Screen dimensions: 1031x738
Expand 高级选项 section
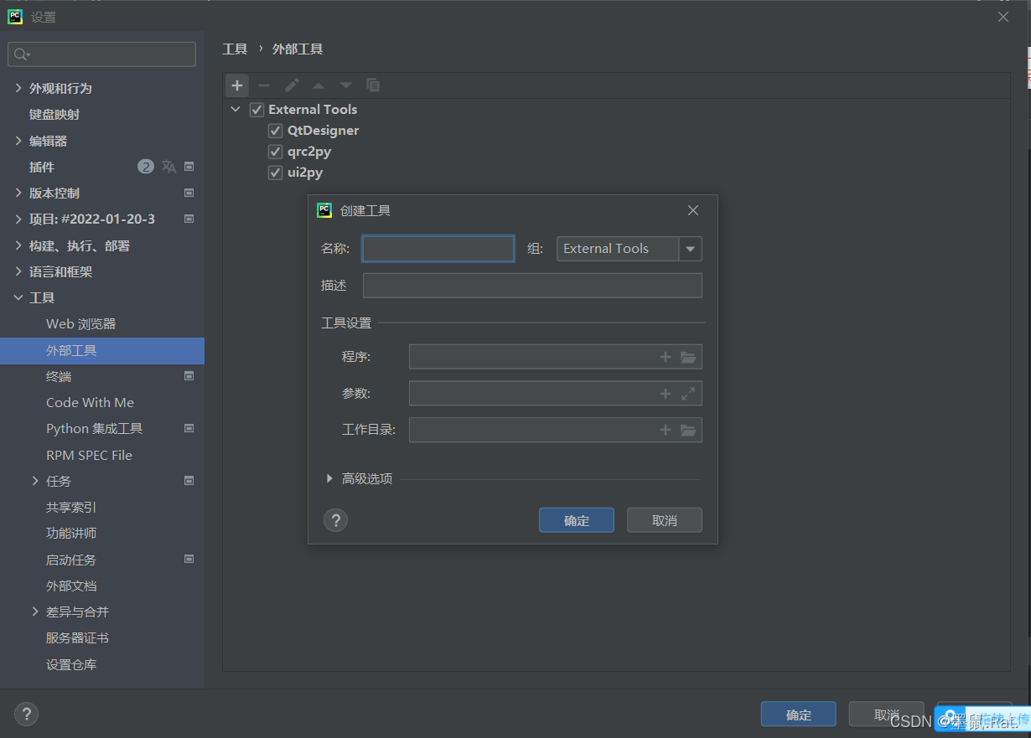(x=329, y=478)
